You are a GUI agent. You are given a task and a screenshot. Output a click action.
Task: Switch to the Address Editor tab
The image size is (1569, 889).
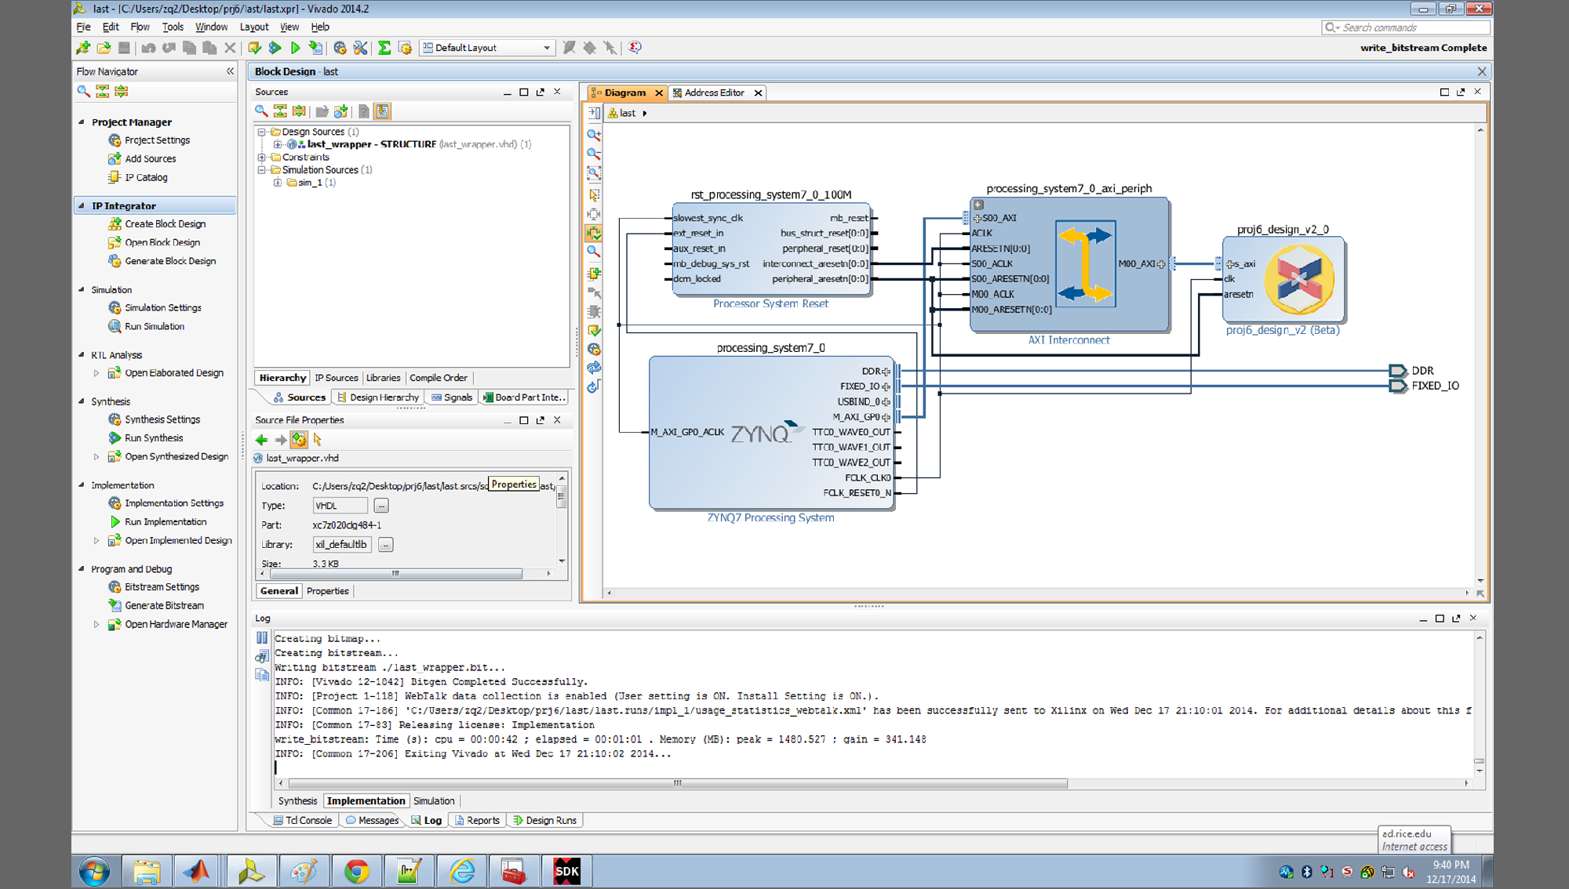coord(710,93)
